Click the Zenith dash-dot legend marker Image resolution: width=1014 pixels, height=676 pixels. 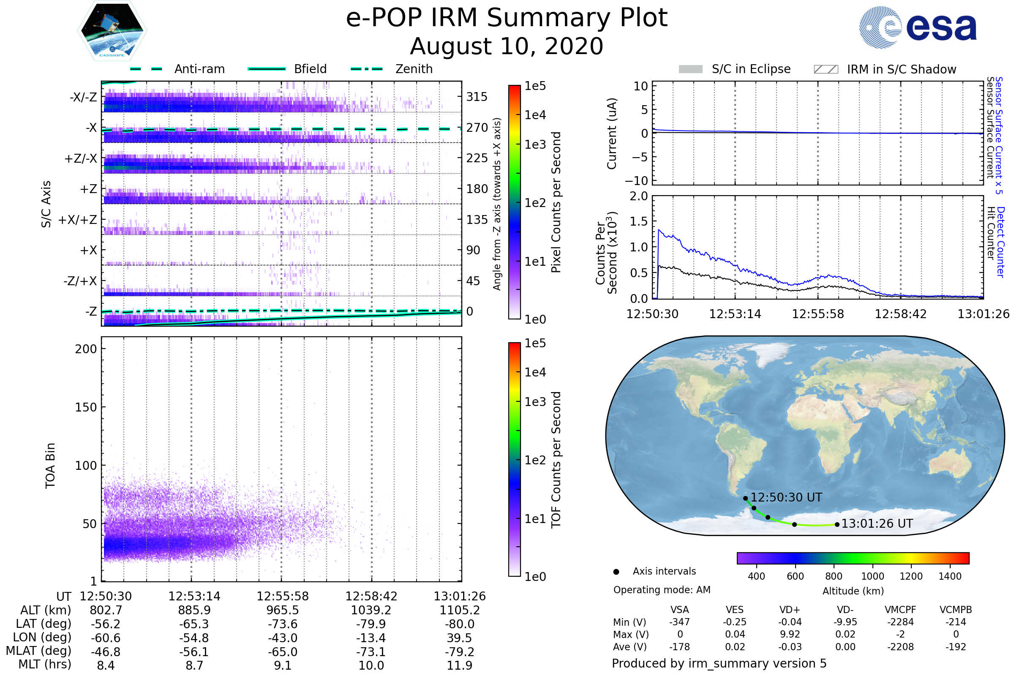pyautogui.click(x=367, y=69)
